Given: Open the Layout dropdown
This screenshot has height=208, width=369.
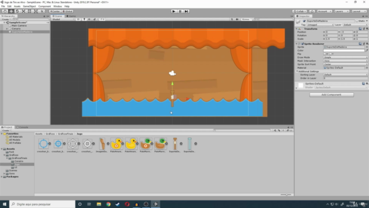Looking at the screenshot, I should tap(359, 12).
